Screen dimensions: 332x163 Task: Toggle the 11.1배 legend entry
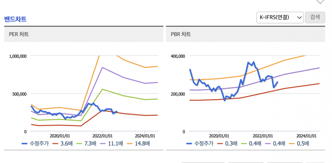[111, 144]
